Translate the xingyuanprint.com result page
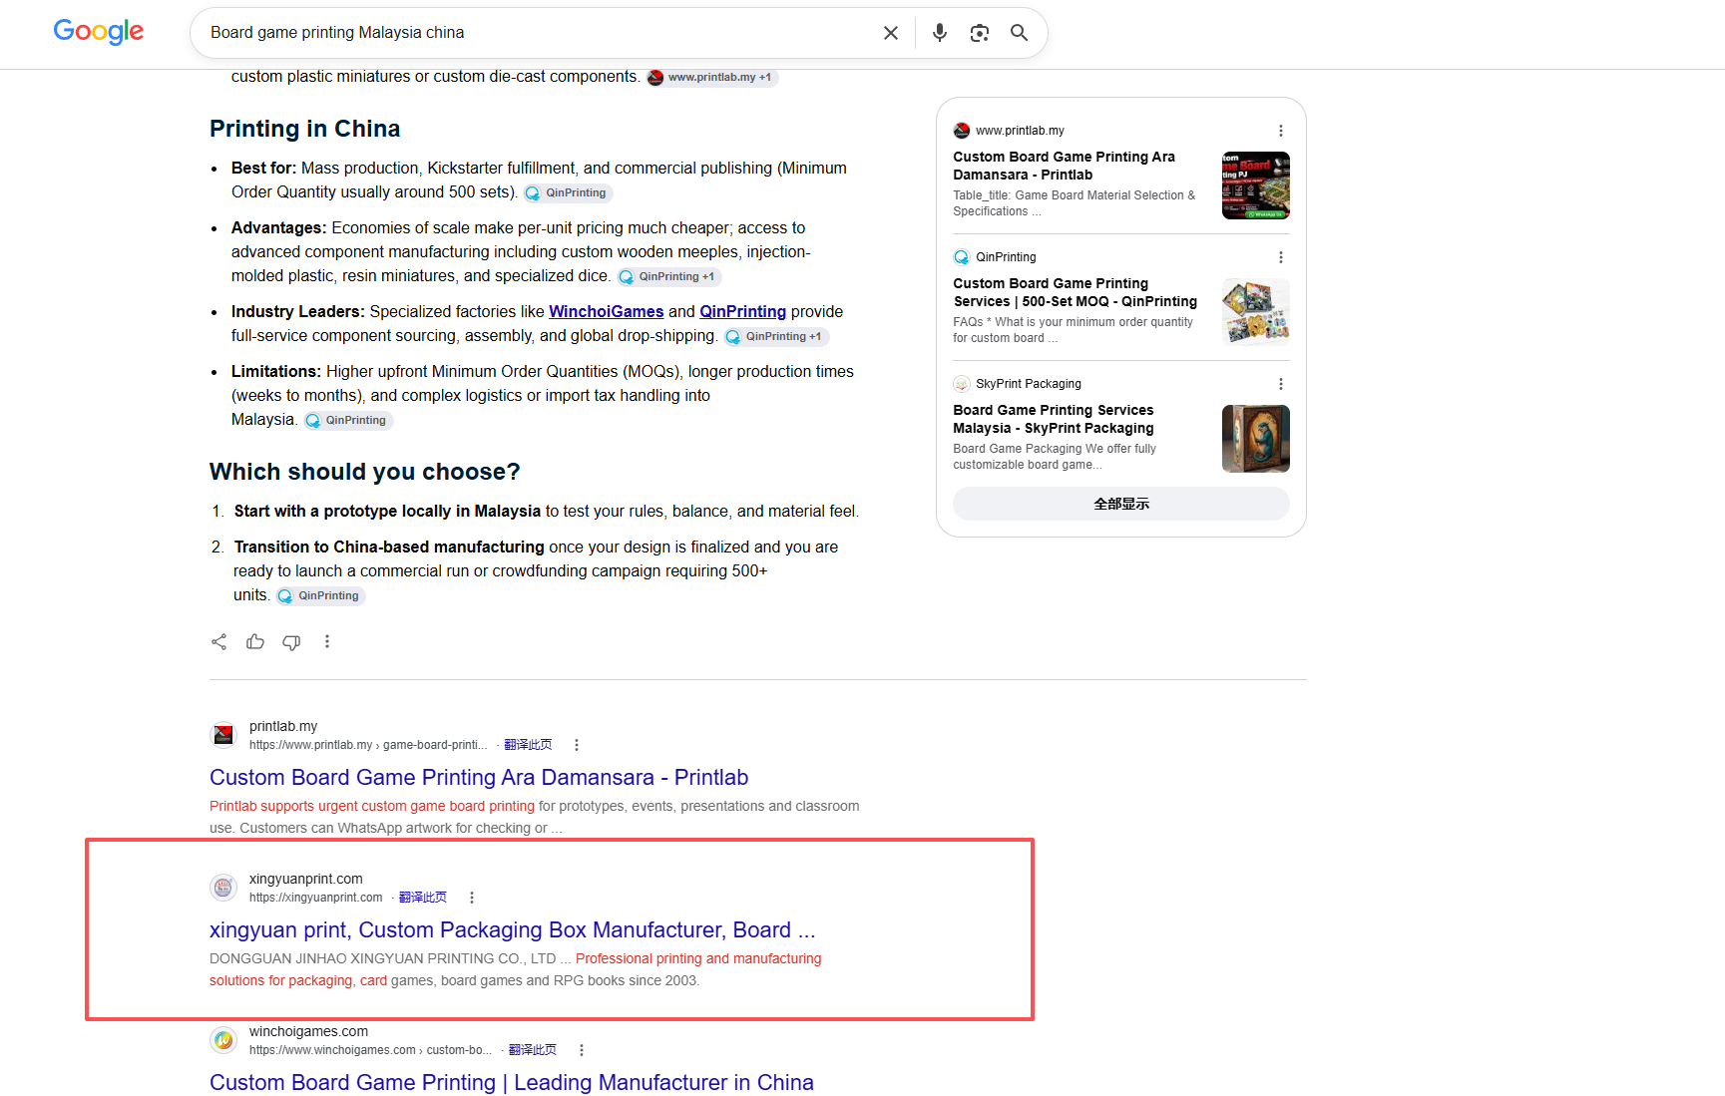 (423, 898)
